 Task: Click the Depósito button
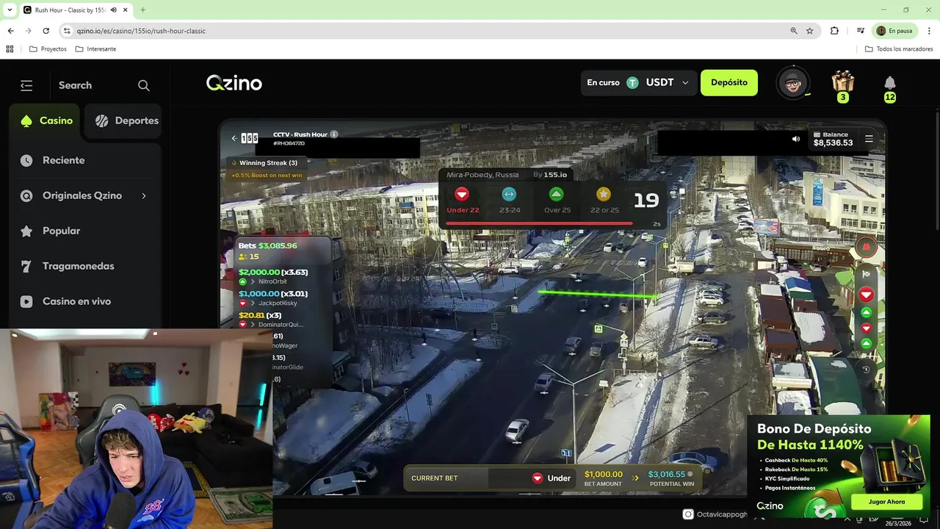[729, 82]
